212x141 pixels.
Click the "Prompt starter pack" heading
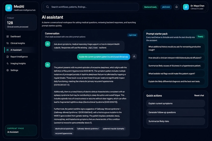tap(157, 34)
